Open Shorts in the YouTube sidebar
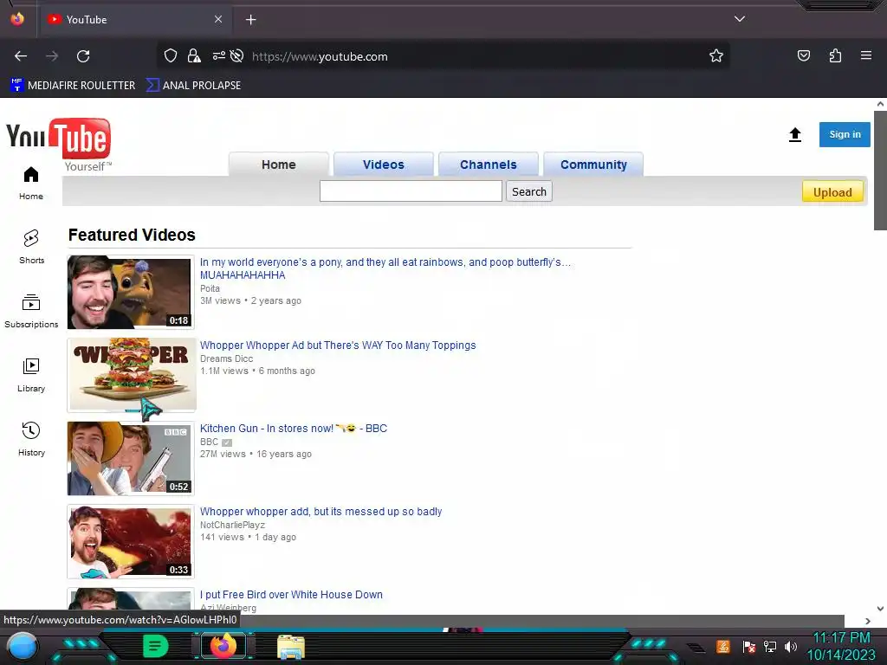Viewport: 887px width, 665px height. point(31,247)
